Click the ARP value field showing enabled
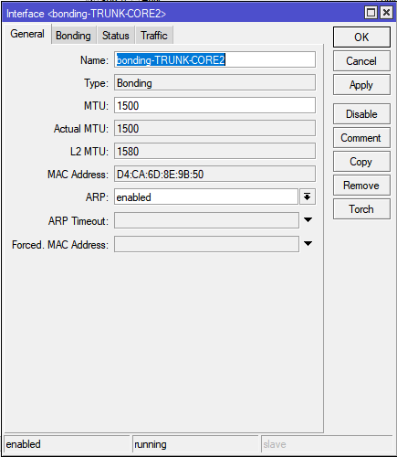Screen dimensions: 397x457 [206, 197]
